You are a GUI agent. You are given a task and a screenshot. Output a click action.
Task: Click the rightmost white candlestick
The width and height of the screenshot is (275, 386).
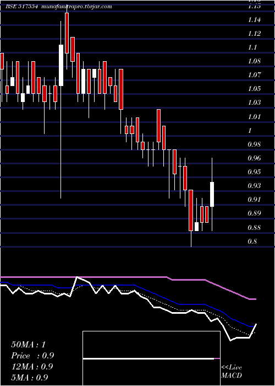tap(212, 194)
